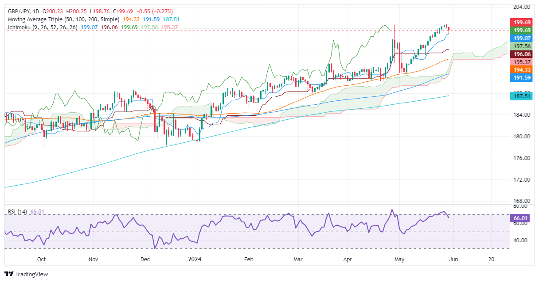Click the 176.00 price scale label
The height and width of the screenshot is (282, 539).
pos(521,158)
